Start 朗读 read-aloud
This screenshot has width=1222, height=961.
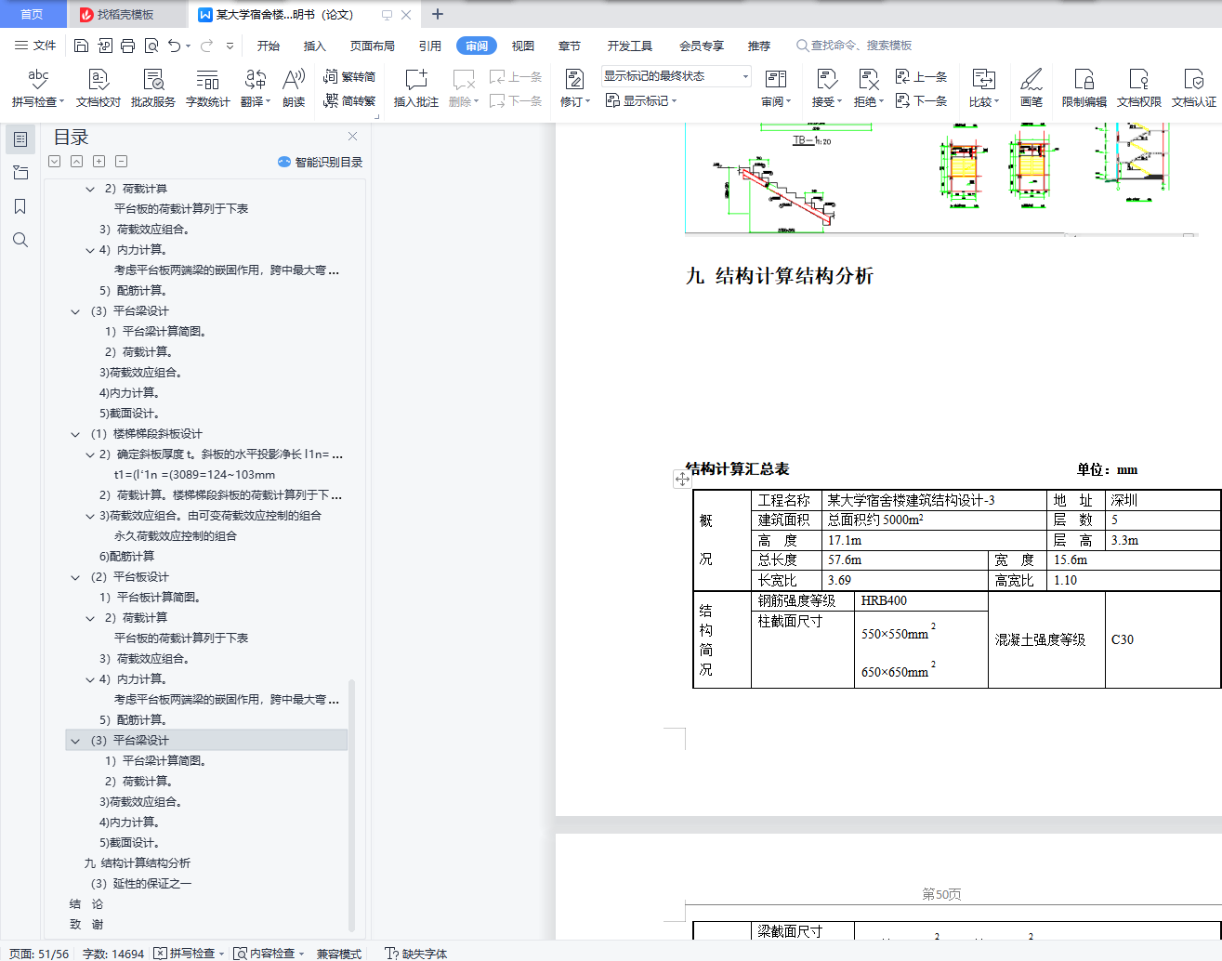point(294,88)
